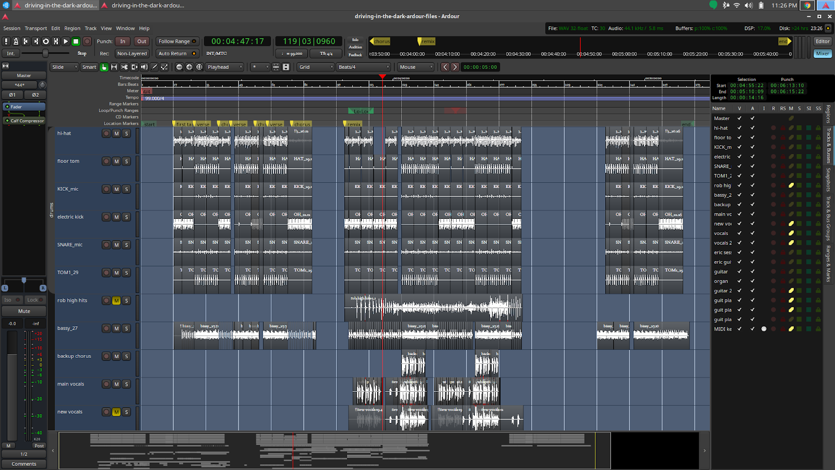Nudge later with right arrow button

tap(455, 67)
